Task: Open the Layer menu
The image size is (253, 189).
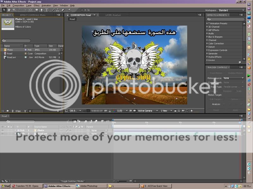Action: pos(29,5)
